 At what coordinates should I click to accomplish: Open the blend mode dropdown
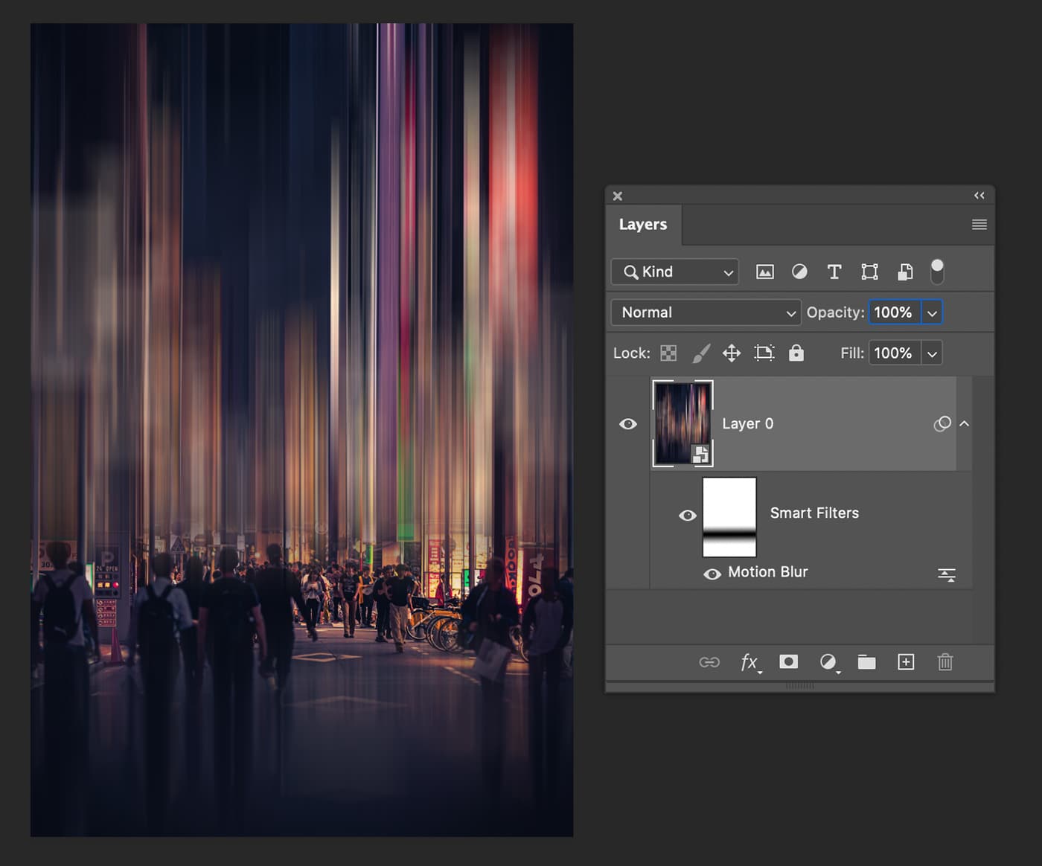[705, 312]
